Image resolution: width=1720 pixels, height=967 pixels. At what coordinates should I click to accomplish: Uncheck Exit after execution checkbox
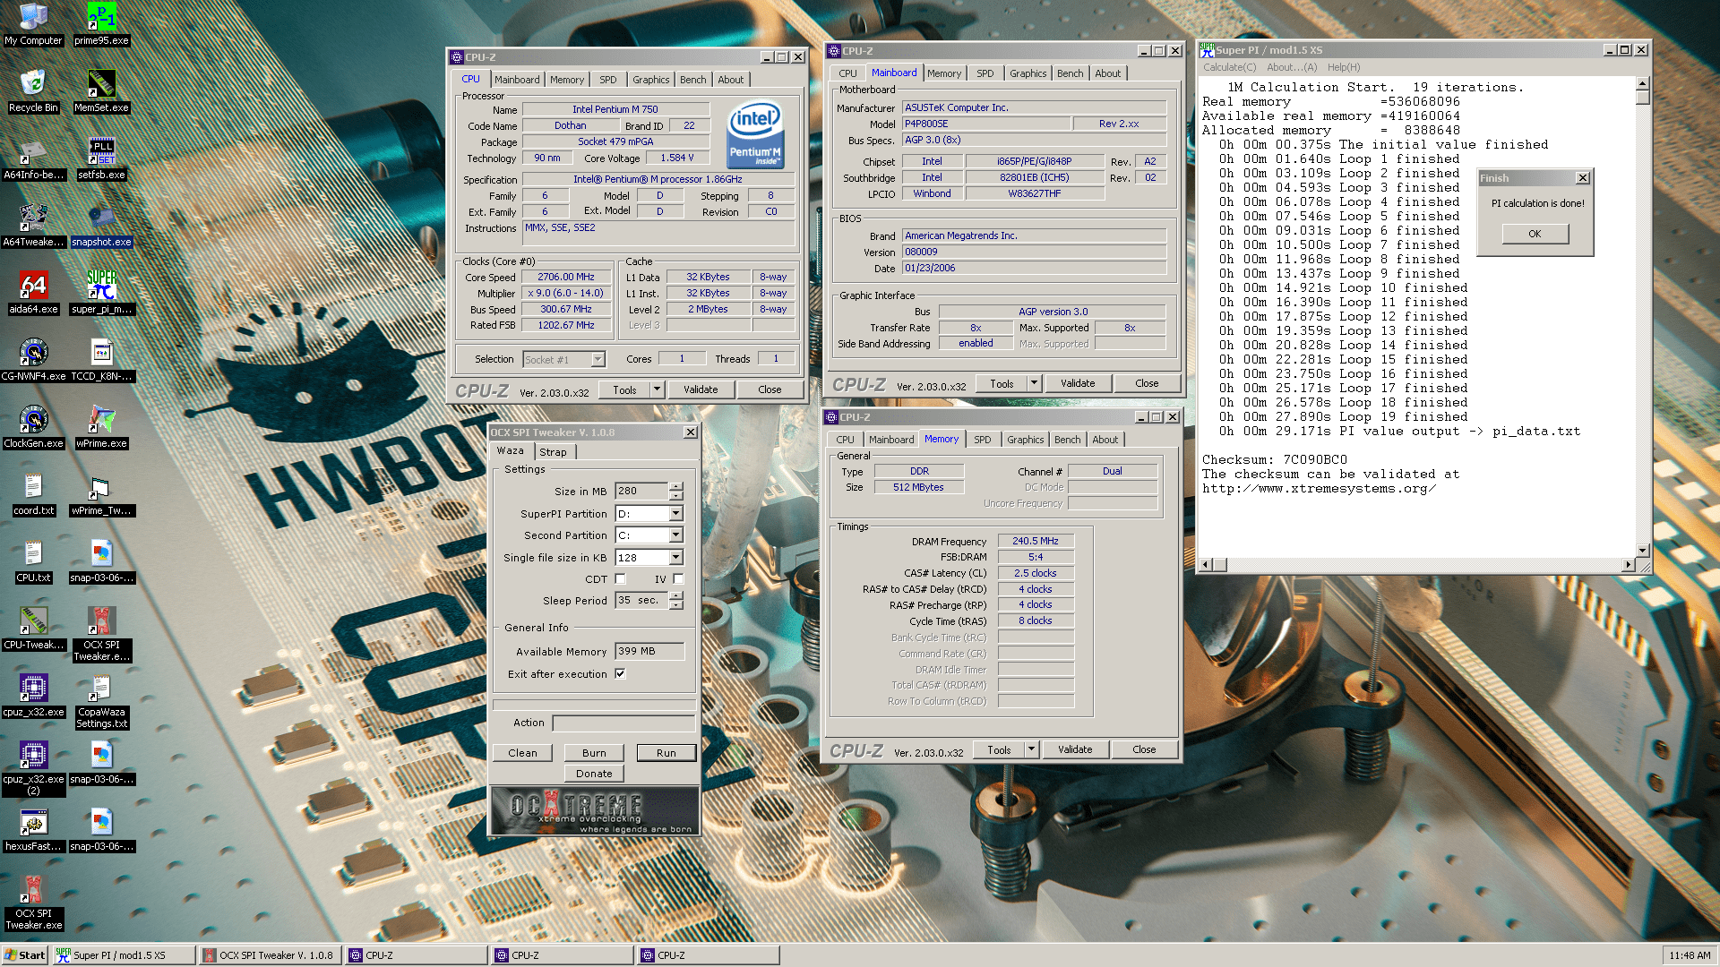point(620,673)
